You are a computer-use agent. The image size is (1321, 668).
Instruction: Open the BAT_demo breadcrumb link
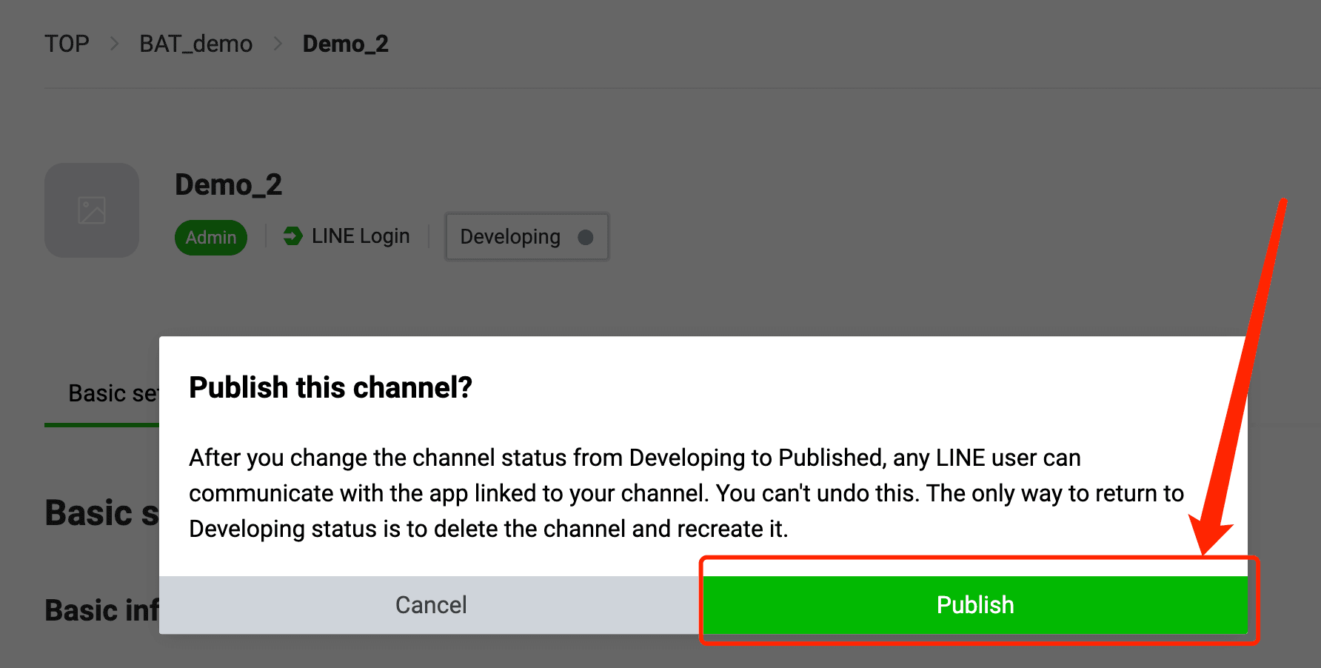(195, 44)
